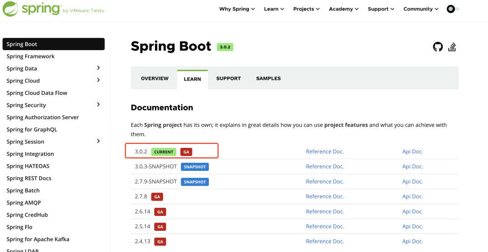Select Spring Boot in sidebar

tap(53, 44)
